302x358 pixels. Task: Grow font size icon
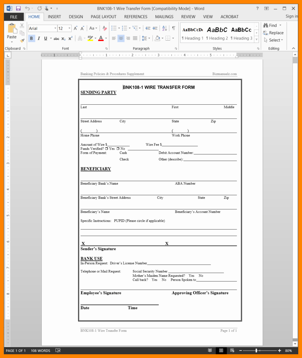tap(75, 28)
